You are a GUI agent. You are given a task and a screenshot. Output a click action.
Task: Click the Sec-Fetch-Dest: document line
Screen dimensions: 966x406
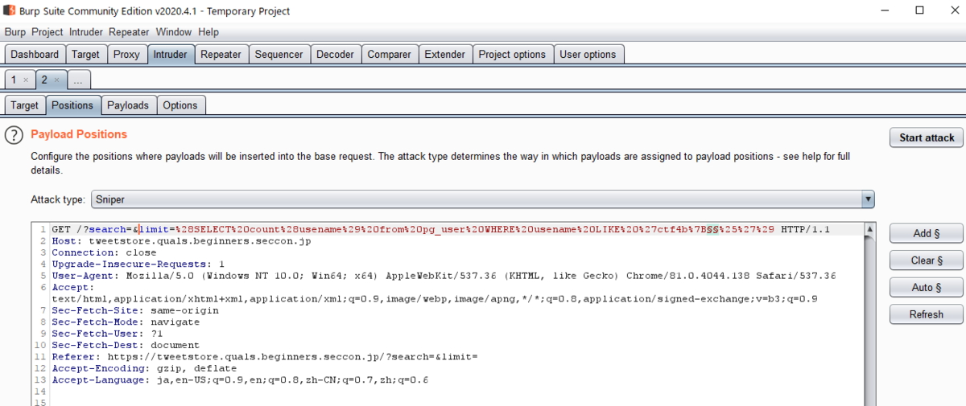point(126,345)
